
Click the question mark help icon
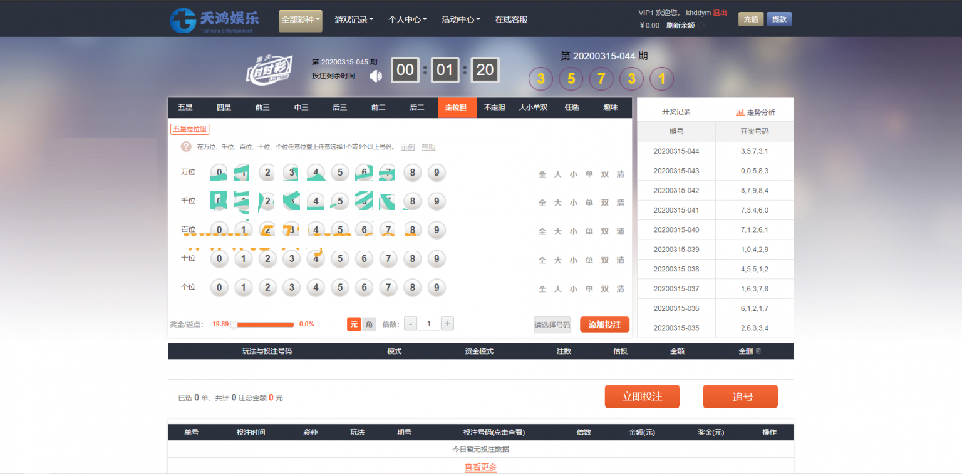coord(186,147)
